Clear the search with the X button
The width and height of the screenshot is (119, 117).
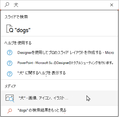pyautogui.click(x=112, y=5)
